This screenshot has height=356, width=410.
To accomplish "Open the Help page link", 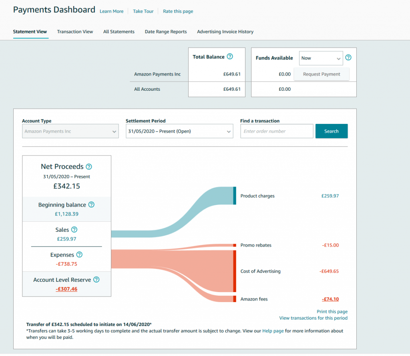I will click(273, 331).
